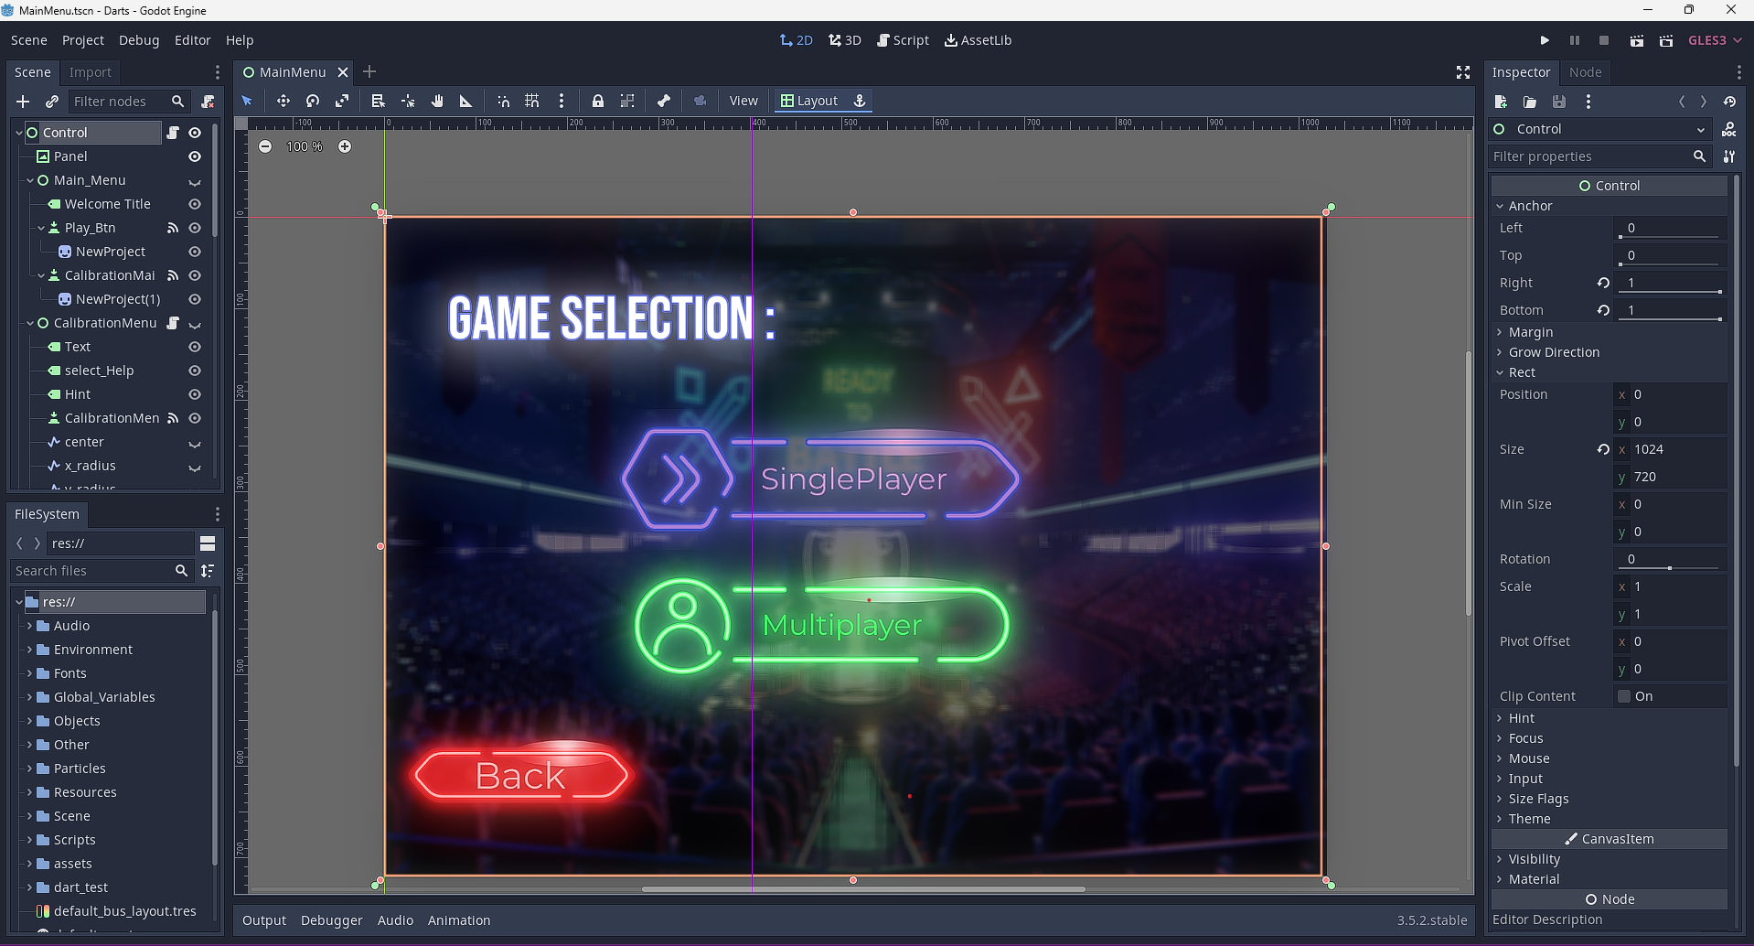Reset the Size x property to default
This screenshot has width=1754, height=946.
(1604, 449)
